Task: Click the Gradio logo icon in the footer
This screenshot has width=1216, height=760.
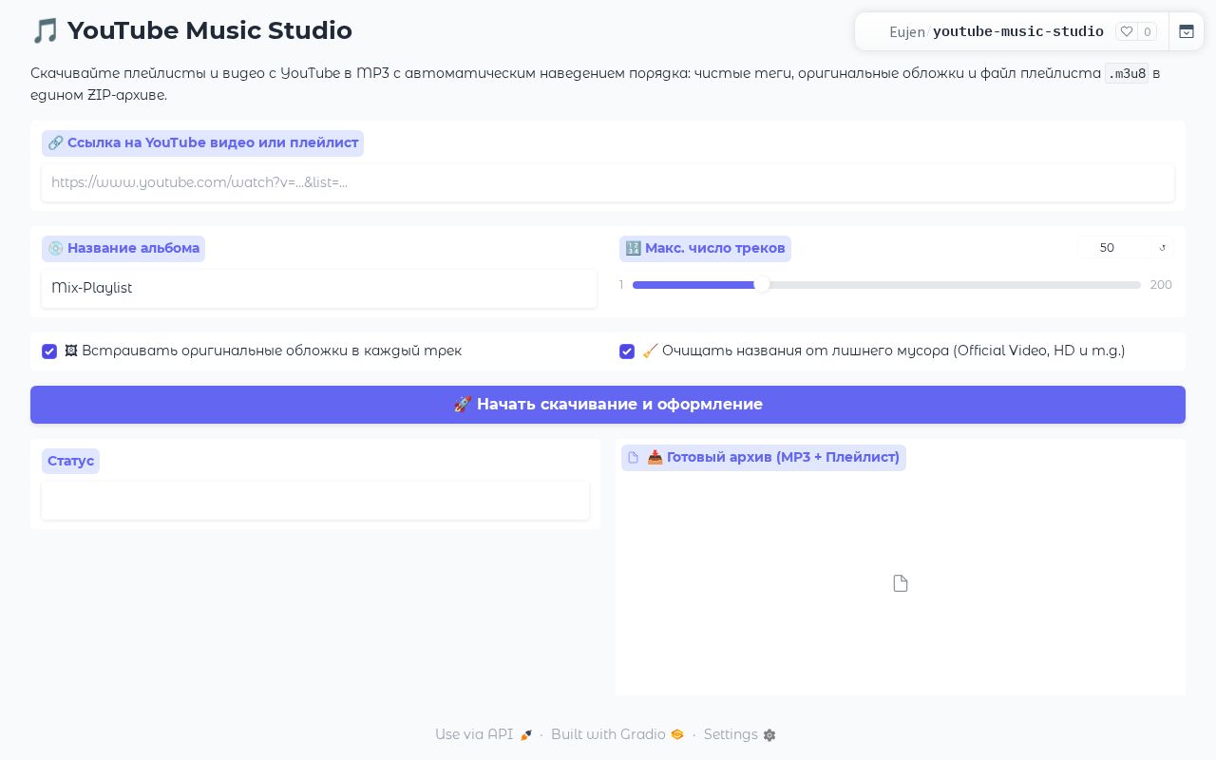Action: click(x=677, y=734)
